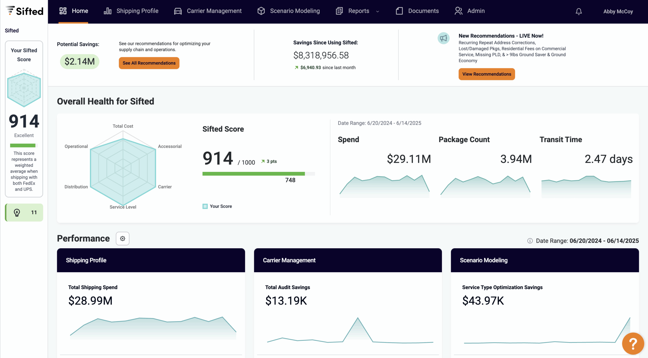
Task: Click the Carrier radar label
Action: [165, 187]
